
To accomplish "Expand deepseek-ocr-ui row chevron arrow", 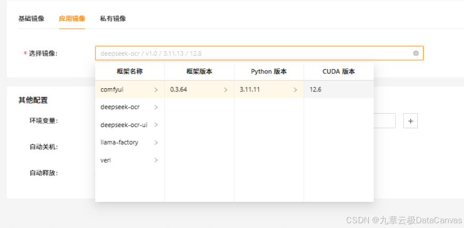I will (156, 125).
